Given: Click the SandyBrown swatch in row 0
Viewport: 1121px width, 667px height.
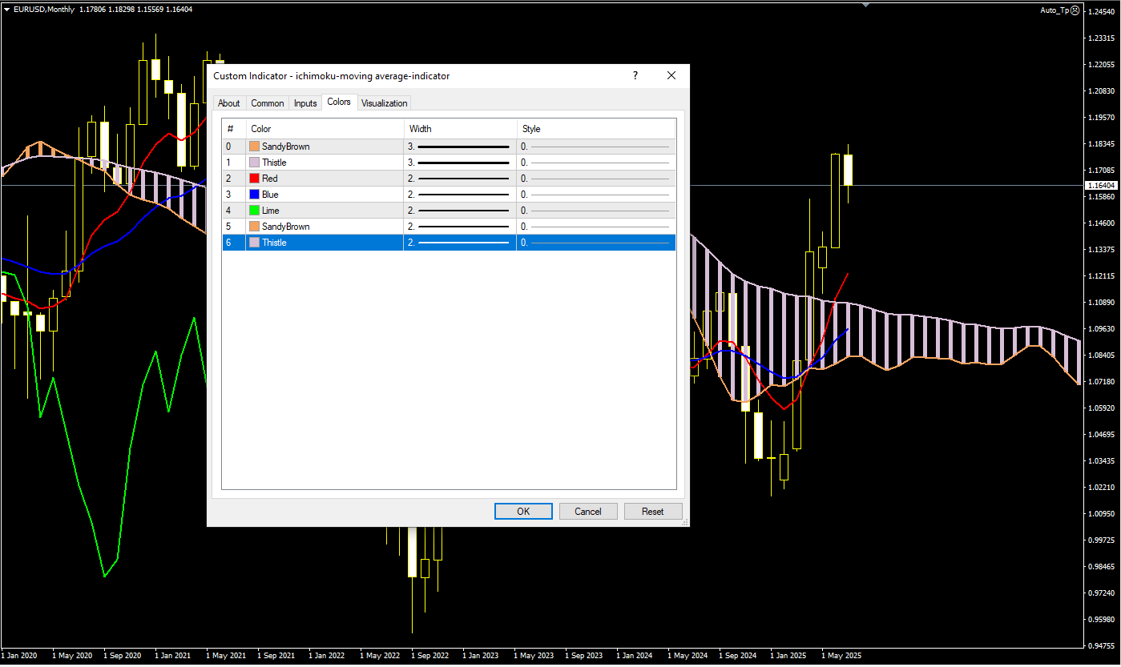Looking at the screenshot, I should tap(255, 147).
